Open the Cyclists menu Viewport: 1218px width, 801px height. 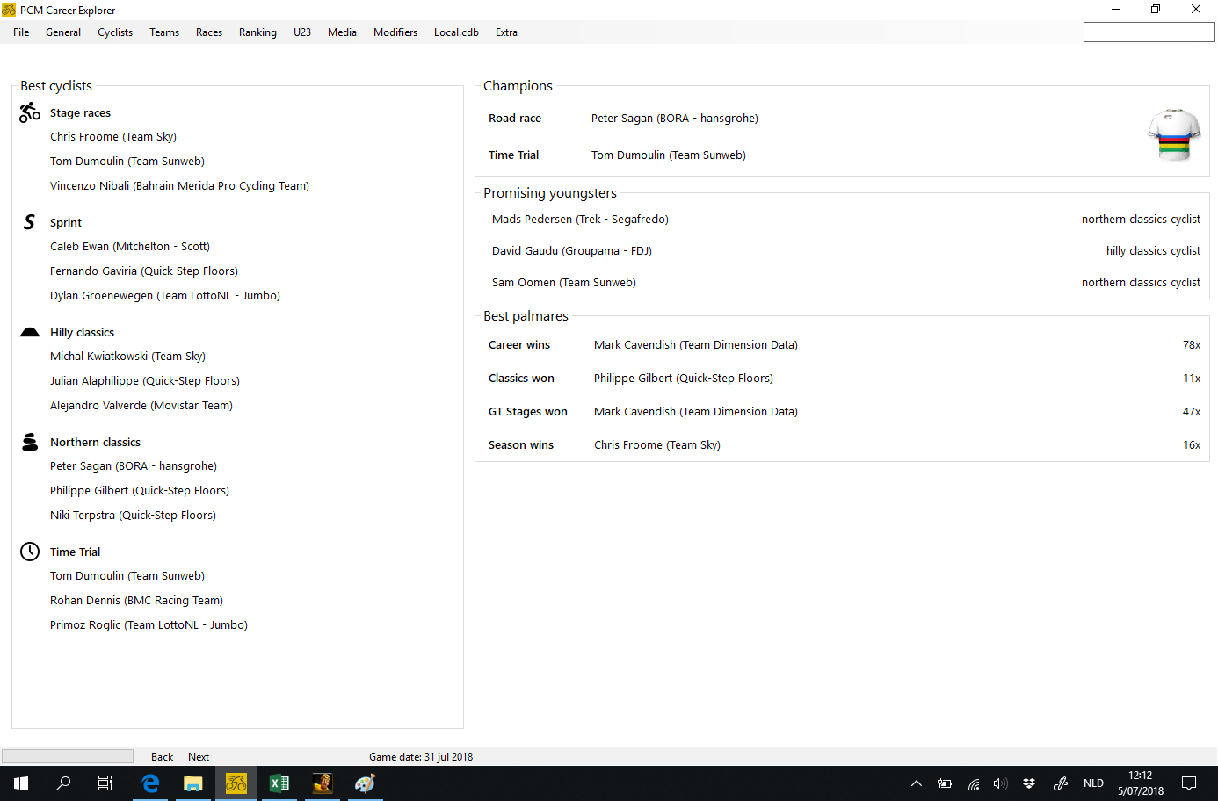115,32
